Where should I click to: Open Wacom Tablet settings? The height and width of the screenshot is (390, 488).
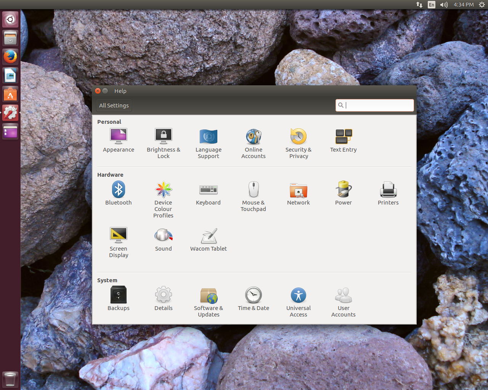pyautogui.click(x=209, y=240)
